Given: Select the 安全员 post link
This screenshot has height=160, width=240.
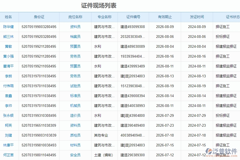Looking at the screenshot, I should pos(75,155).
